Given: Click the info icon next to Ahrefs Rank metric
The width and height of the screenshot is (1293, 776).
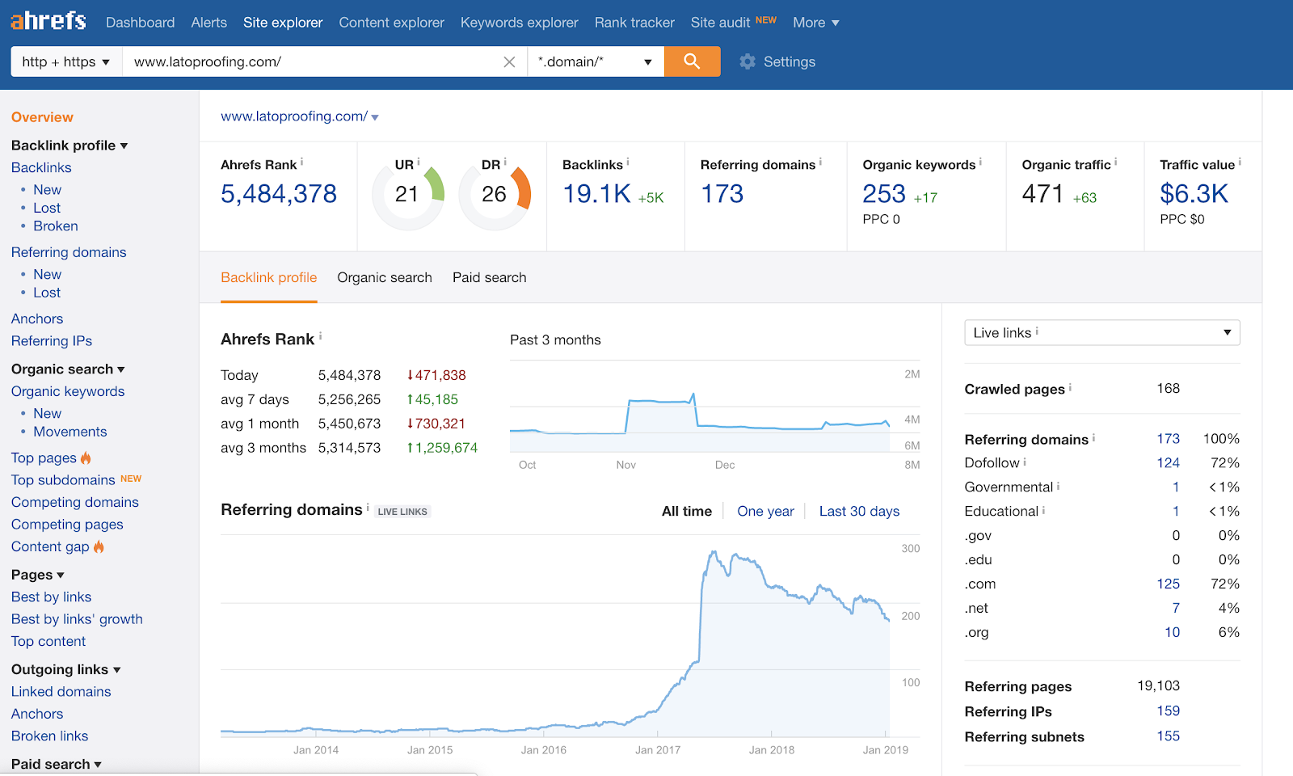Looking at the screenshot, I should coord(302,162).
